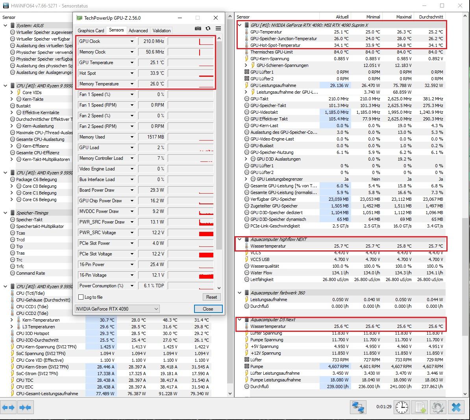Open the network monitors icon in HWiNFO toolbar
Viewport: 470px width, 420px height.
pyautogui.click(x=358, y=407)
